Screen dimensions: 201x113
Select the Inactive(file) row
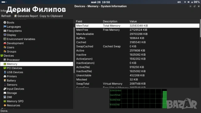[138, 71]
